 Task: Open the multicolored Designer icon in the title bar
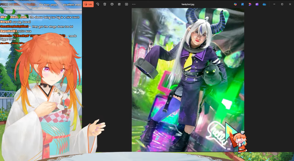[235, 4]
